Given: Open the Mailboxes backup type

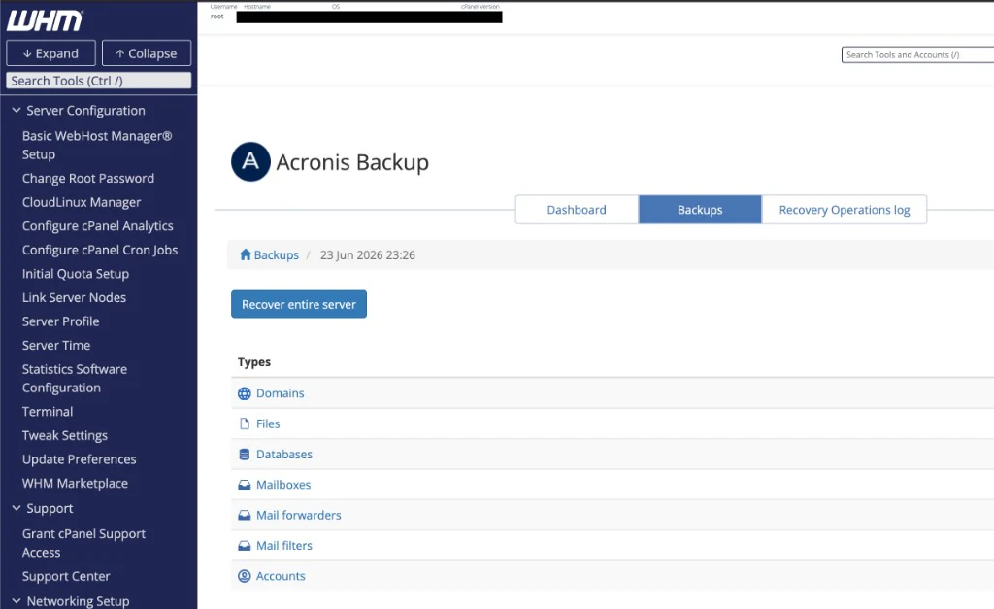Looking at the screenshot, I should 283,485.
